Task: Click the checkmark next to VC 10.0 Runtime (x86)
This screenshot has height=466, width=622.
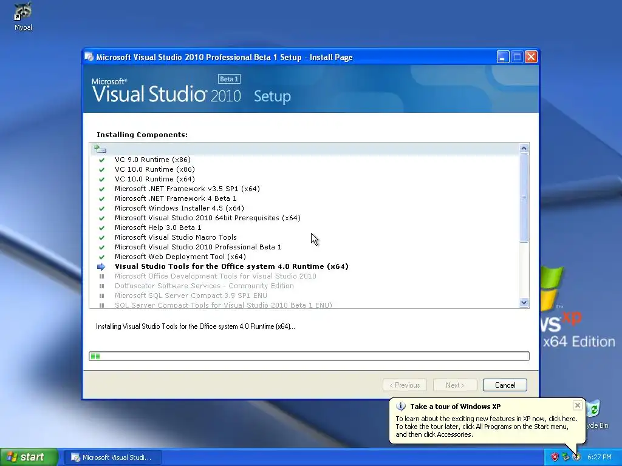Action: pos(101,170)
